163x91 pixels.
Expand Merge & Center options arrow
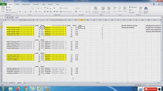pos(73,12)
